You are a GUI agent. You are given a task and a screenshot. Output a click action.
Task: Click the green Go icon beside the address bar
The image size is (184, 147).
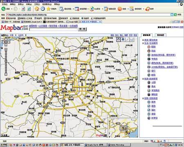pyautogui.click(x=175, y=15)
